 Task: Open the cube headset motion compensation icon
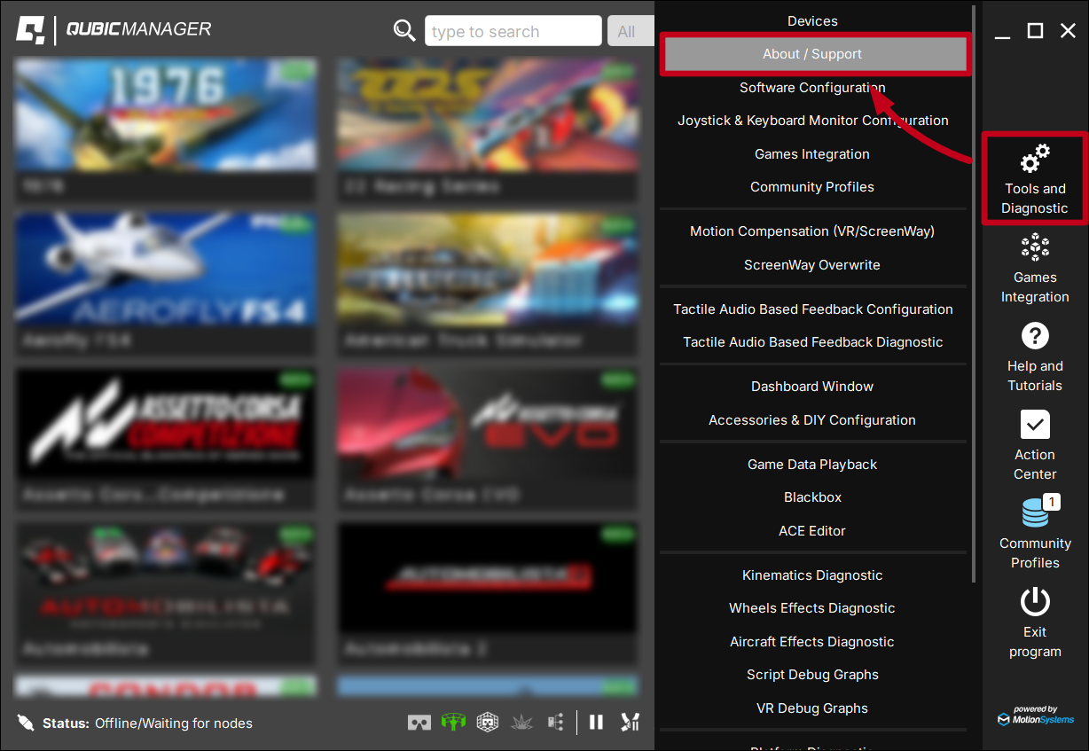(x=487, y=722)
